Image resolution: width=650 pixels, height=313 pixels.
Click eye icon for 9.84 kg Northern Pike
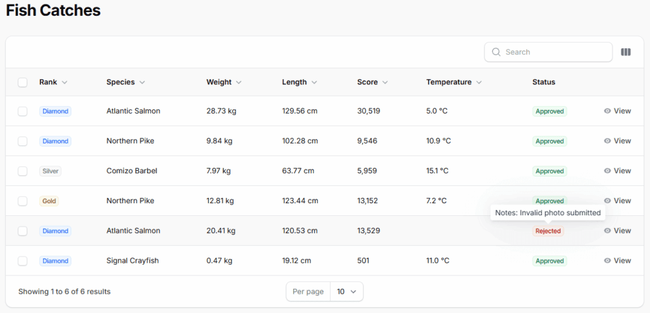(607, 141)
